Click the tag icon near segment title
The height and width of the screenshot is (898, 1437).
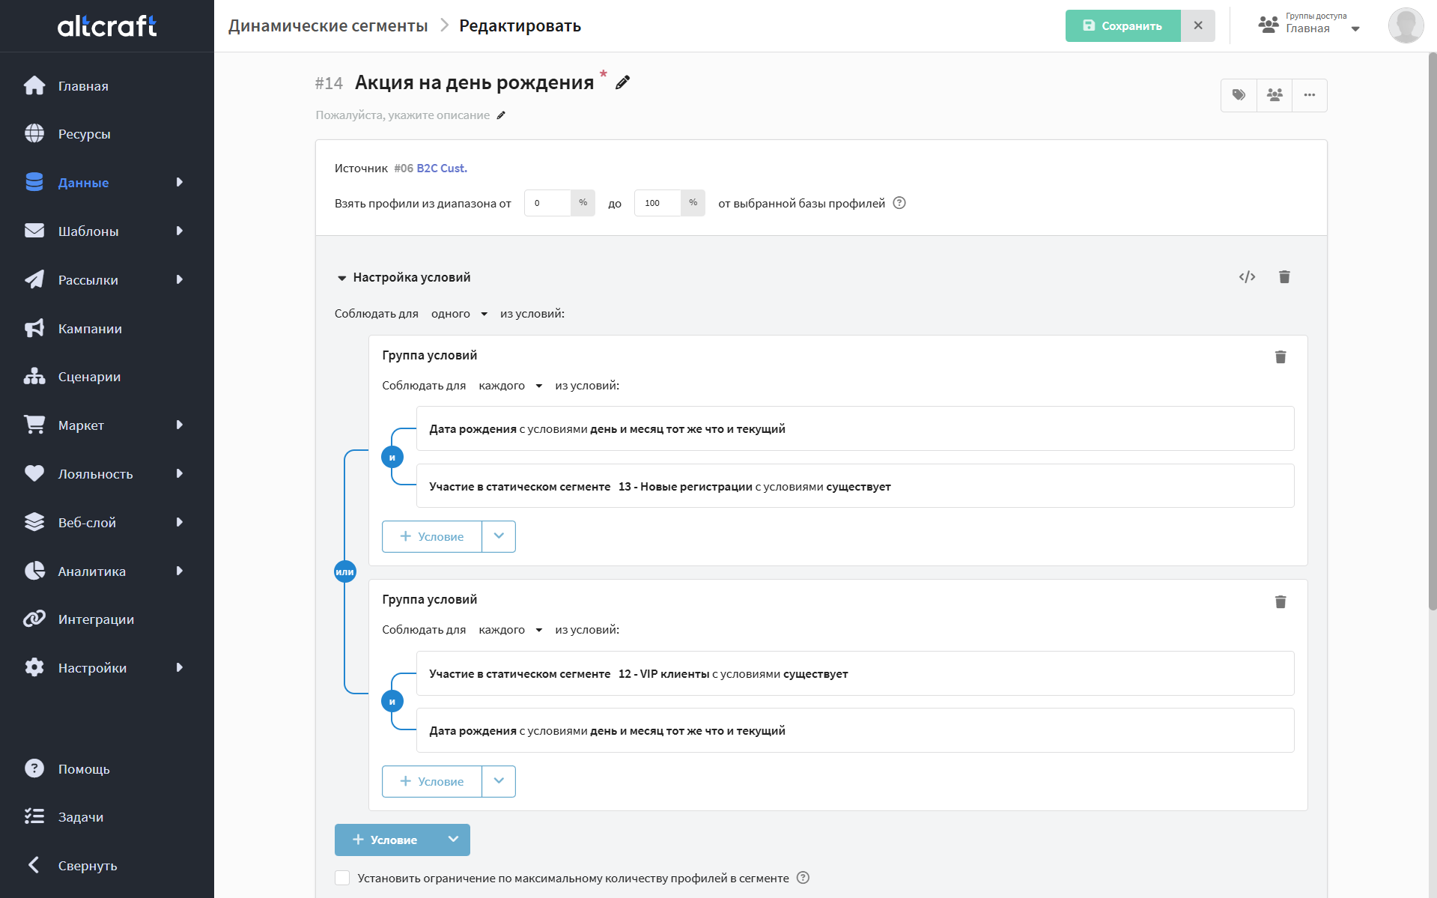tap(1239, 95)
